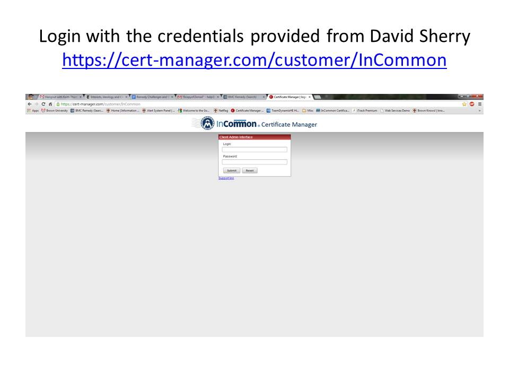This screenshot has width=509, height=382.
Task: Expand the bookmarks overflow chevron
Action: tap(479, 111)
